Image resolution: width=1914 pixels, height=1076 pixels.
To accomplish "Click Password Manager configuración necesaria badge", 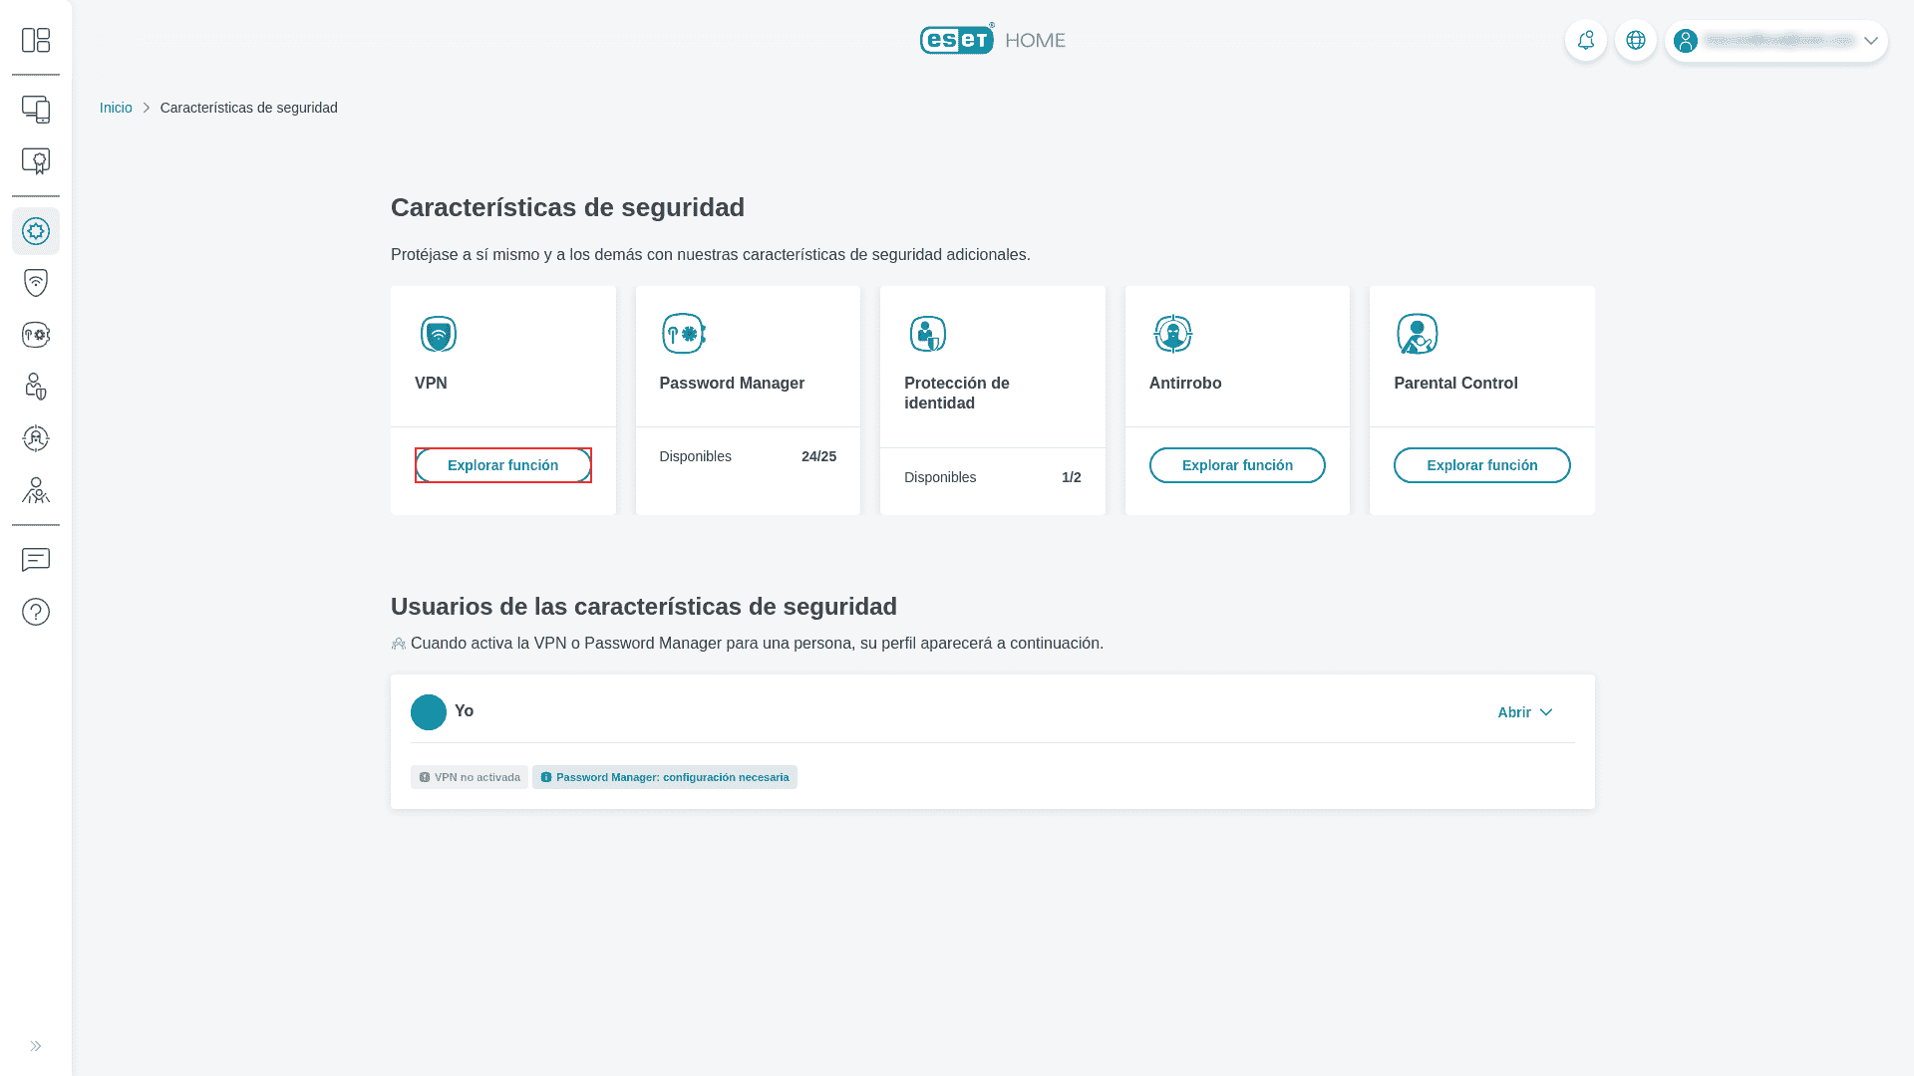I will point(665,777).
